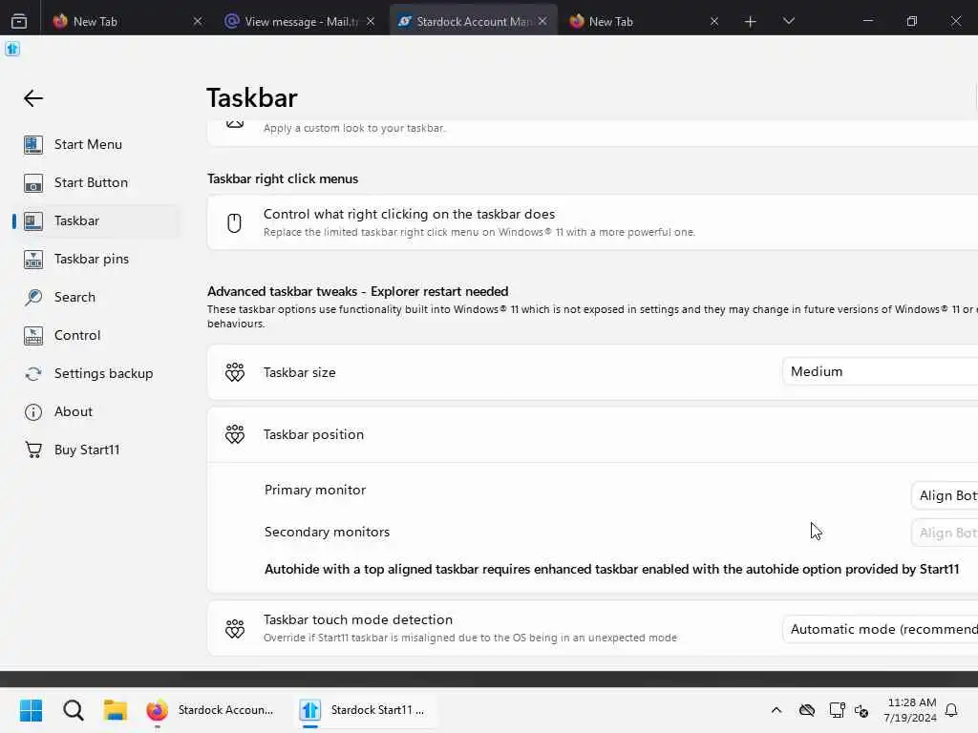Expand the Taskbar position section
This screenshot has height=733, width=978.
592,435
